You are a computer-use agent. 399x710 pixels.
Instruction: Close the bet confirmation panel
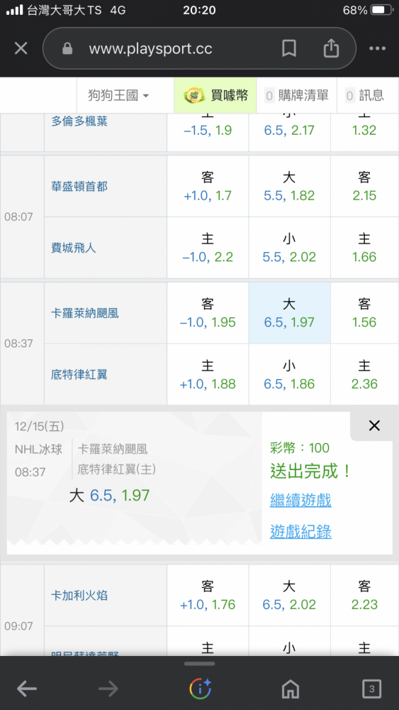pyautogui.click(x=374, y=425)
